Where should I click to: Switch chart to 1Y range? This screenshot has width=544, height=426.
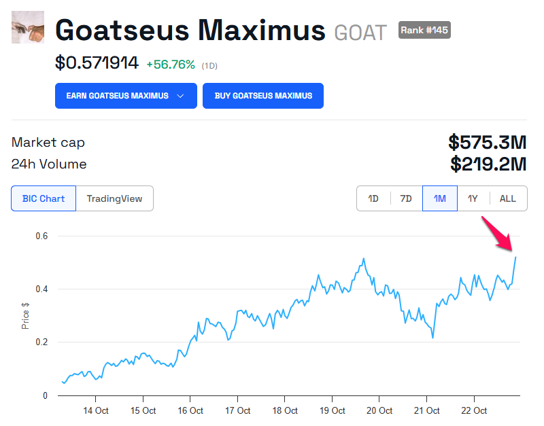473,198
